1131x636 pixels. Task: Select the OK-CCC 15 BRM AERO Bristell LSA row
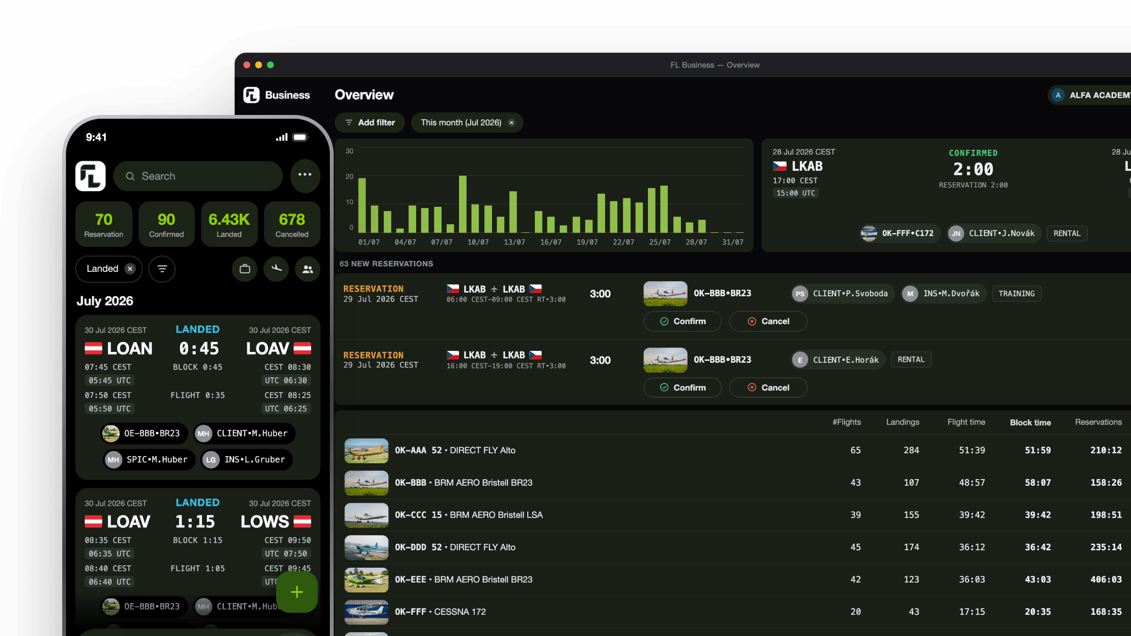pos(733,515)
